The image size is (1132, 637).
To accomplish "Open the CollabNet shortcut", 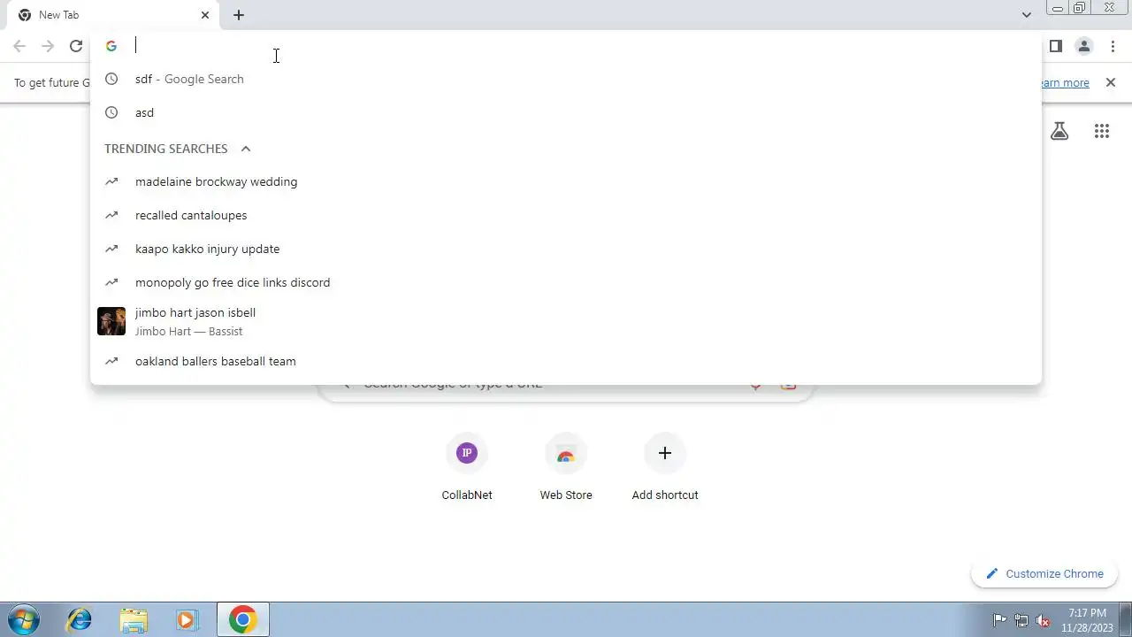I will pos(467,467).
